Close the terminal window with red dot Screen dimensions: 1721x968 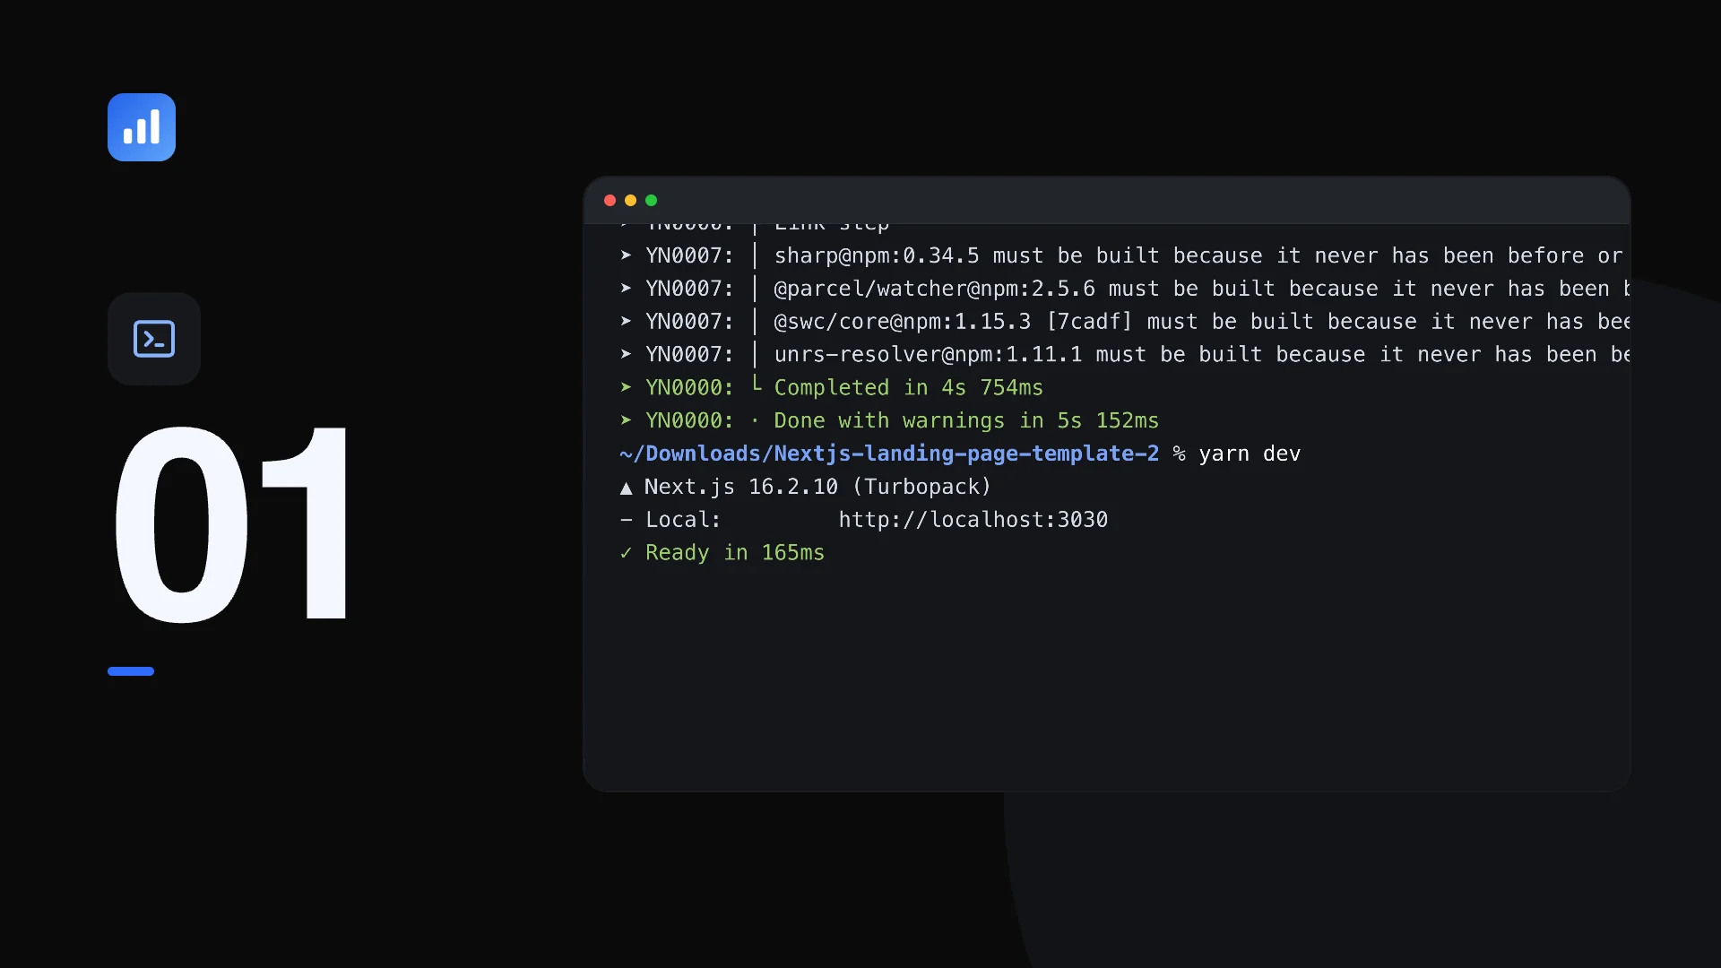point(610,200)
